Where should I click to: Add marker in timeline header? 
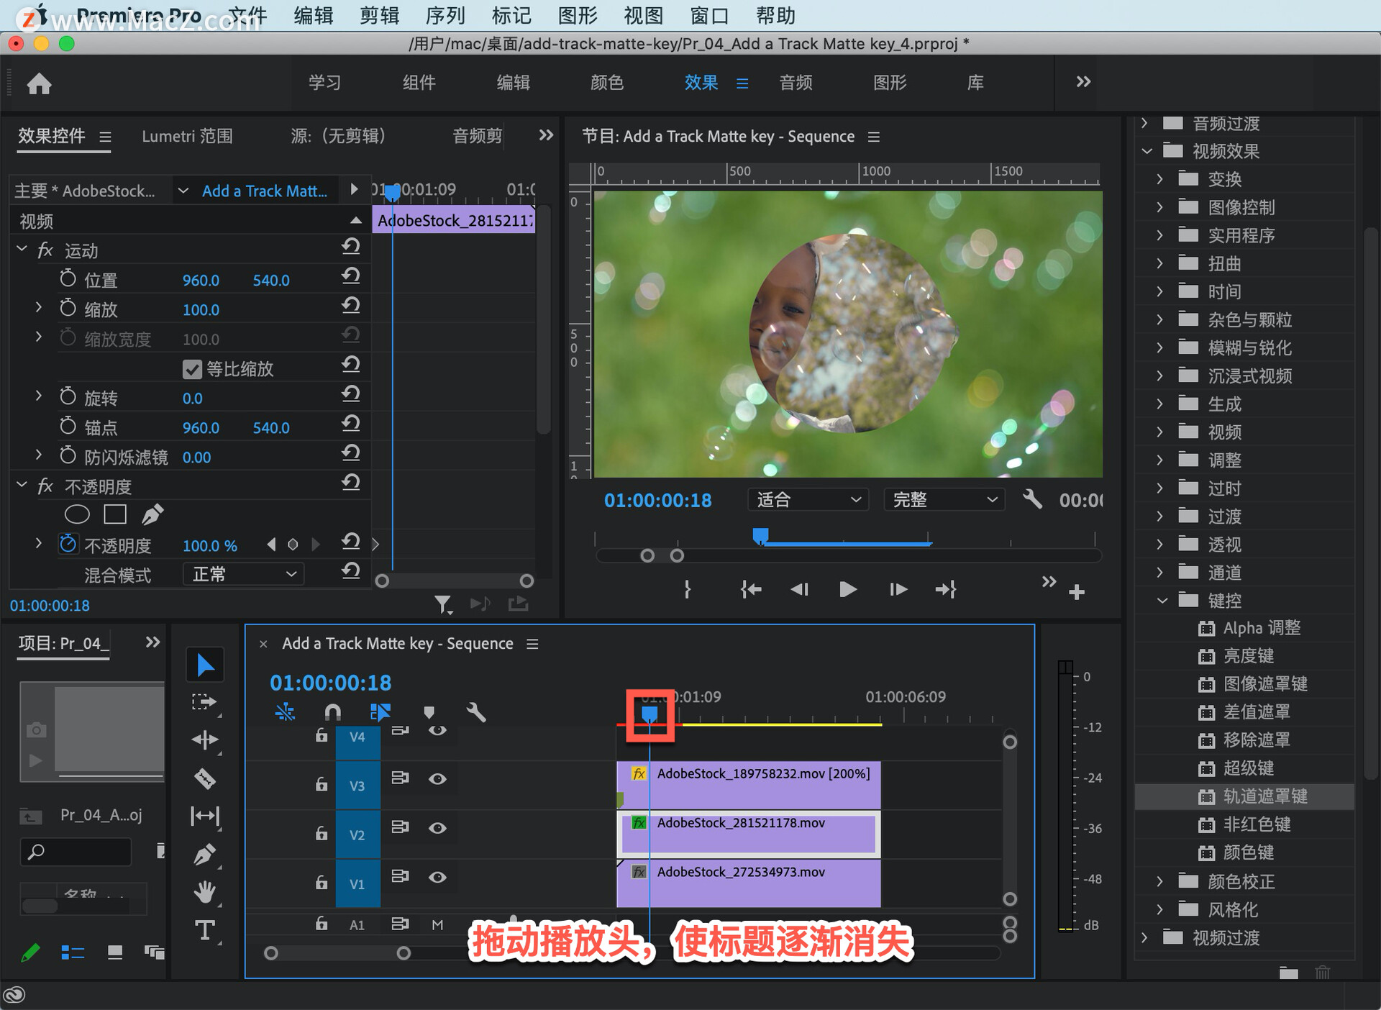coord(429,712)
